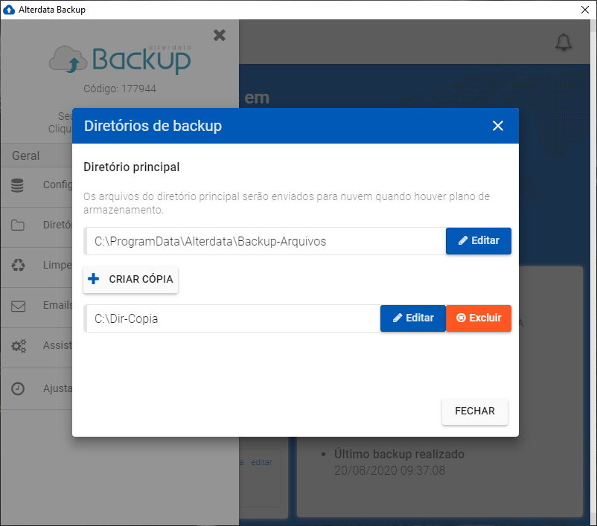Select the Geral section header
The image size is (597, 526).
pos(26,155)
